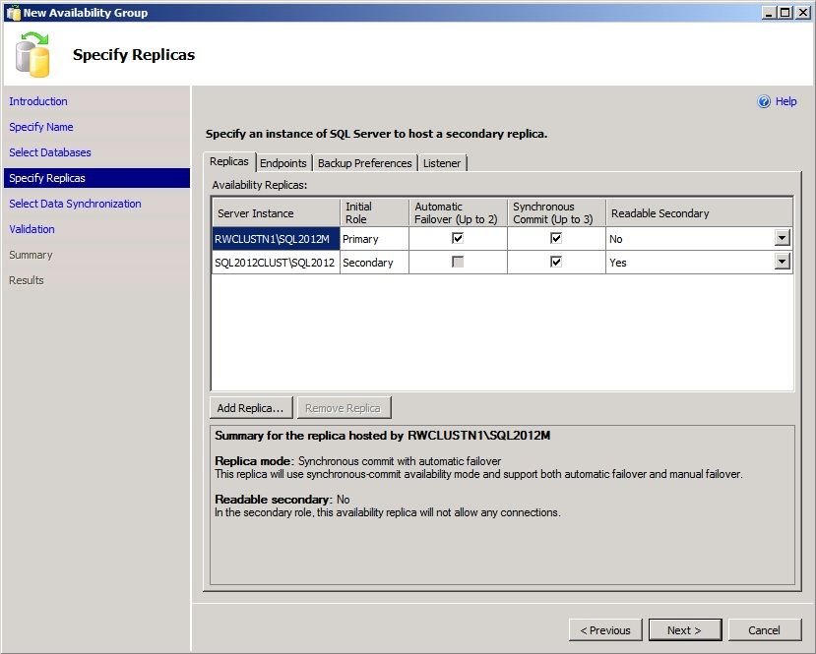Uncheck Synchronous Commit for RWCLUSTN1\SQL2012M

click(555, 238)
